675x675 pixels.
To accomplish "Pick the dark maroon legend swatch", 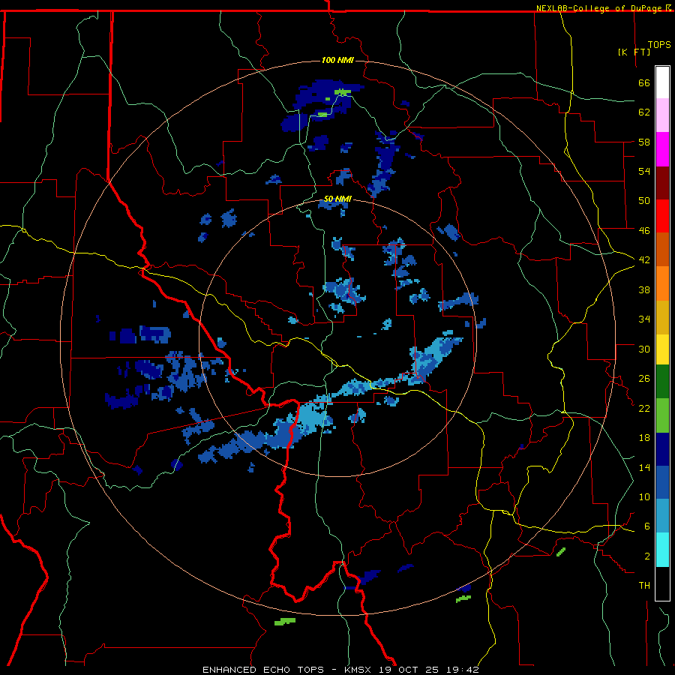I will (662, 183).
